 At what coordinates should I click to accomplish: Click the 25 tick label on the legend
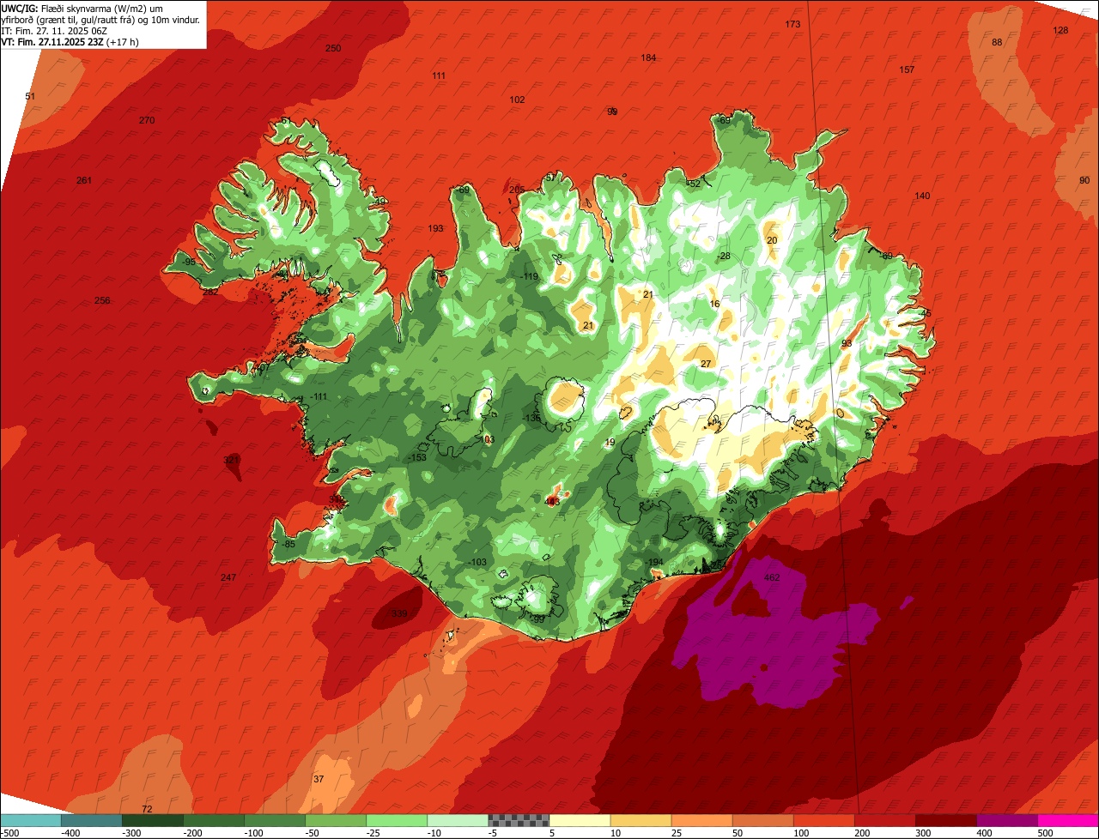click(678, 833)
